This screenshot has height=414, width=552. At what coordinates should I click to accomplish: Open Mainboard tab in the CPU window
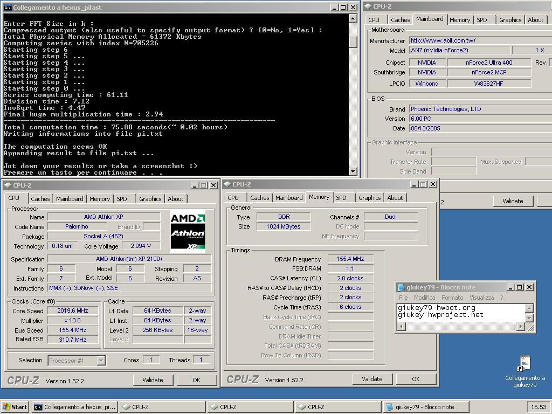coord(70,199)
